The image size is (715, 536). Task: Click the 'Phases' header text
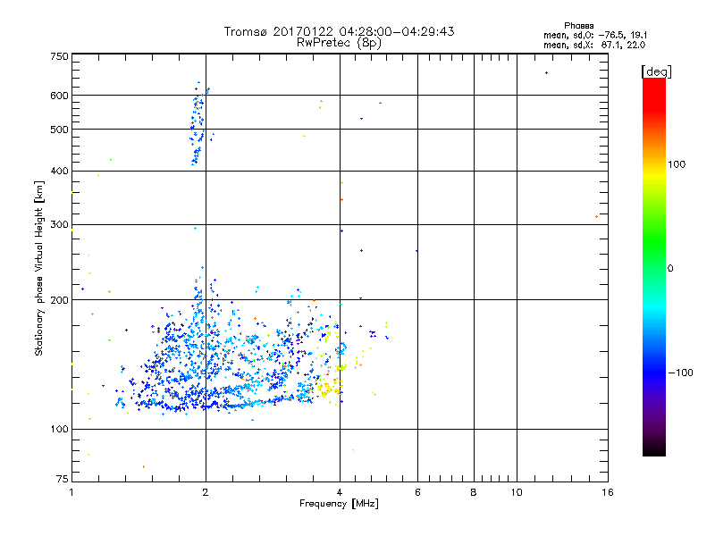tap(578, 26)
